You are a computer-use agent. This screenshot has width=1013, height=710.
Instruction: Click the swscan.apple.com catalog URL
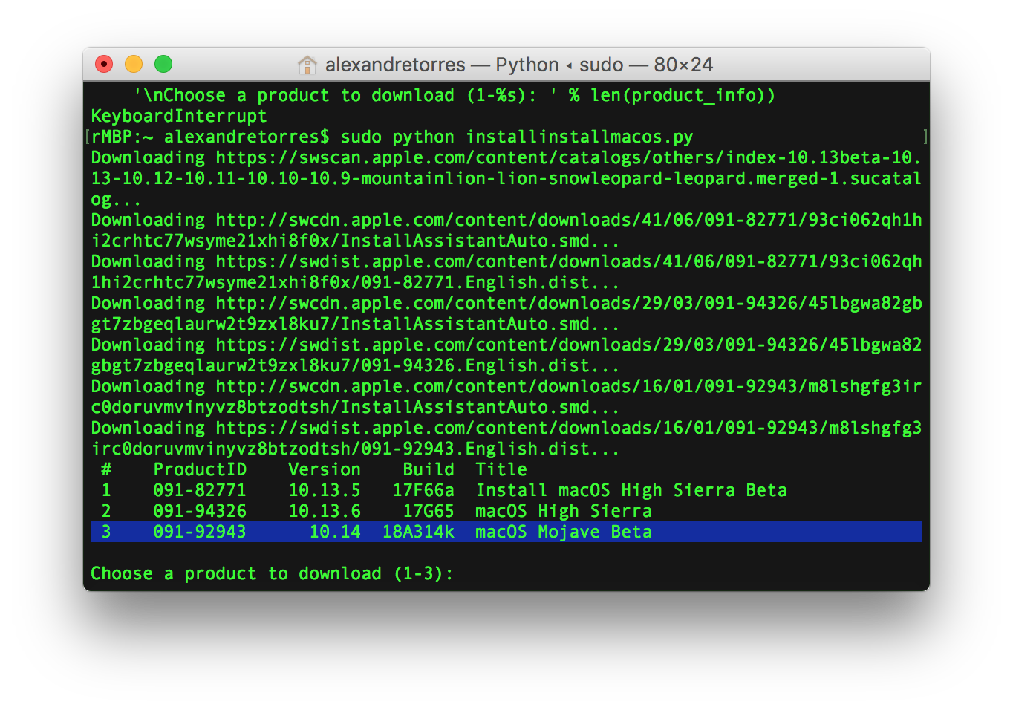(x=506, y=178)
